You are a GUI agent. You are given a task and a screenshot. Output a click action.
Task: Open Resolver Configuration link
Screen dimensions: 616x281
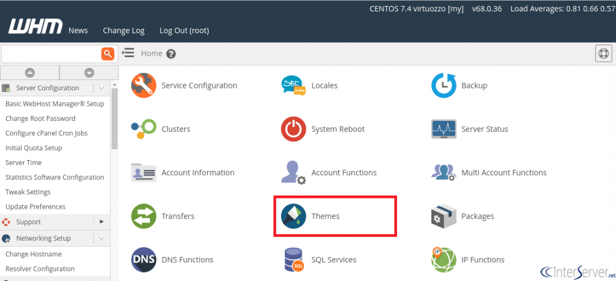coord(40,268)
